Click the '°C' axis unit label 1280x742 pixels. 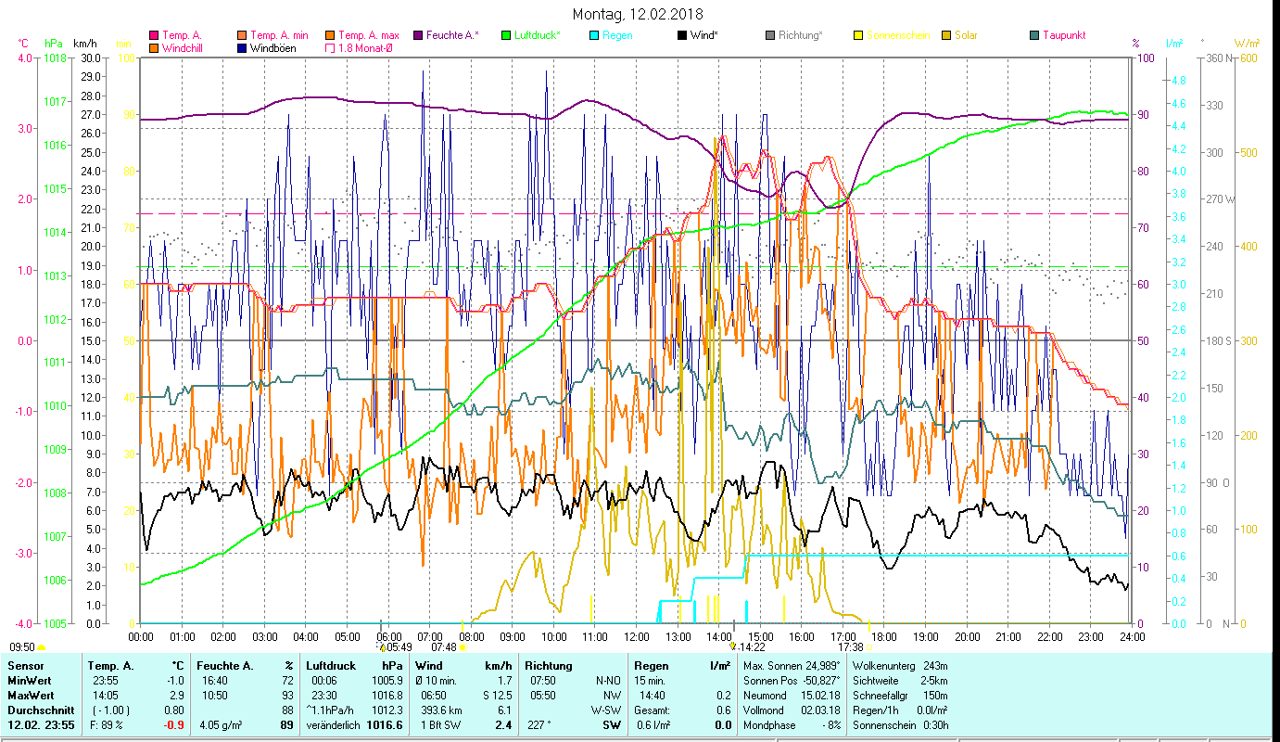24,44
